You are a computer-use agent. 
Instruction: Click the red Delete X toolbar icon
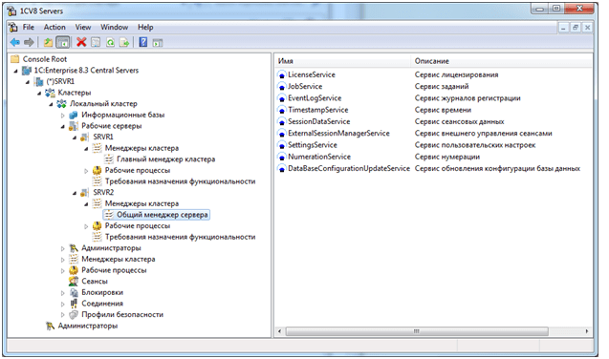(x=81, y=42)
